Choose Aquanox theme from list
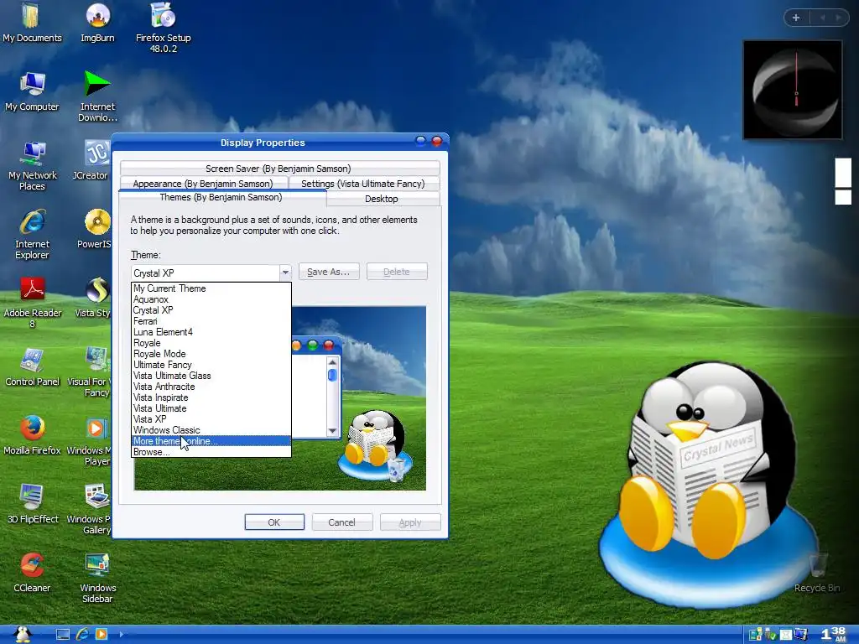This screenshot has height=644, width=859. (211, 299)
